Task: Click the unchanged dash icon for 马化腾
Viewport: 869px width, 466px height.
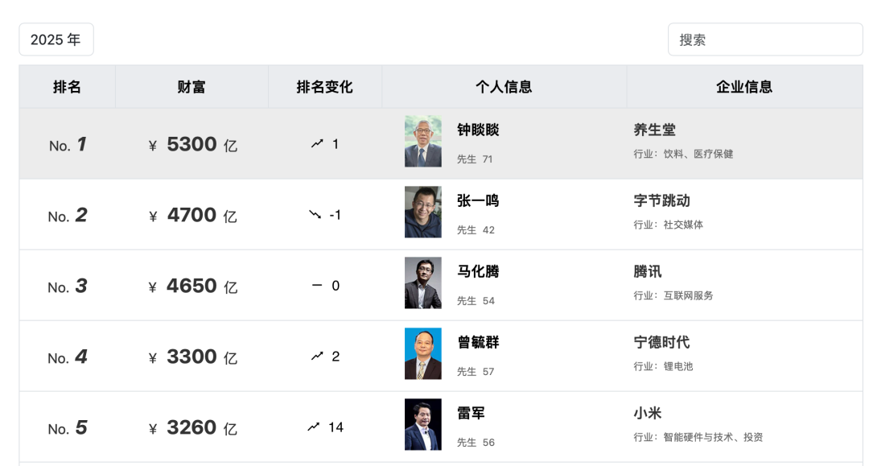Action: click(x=316, y=286)
